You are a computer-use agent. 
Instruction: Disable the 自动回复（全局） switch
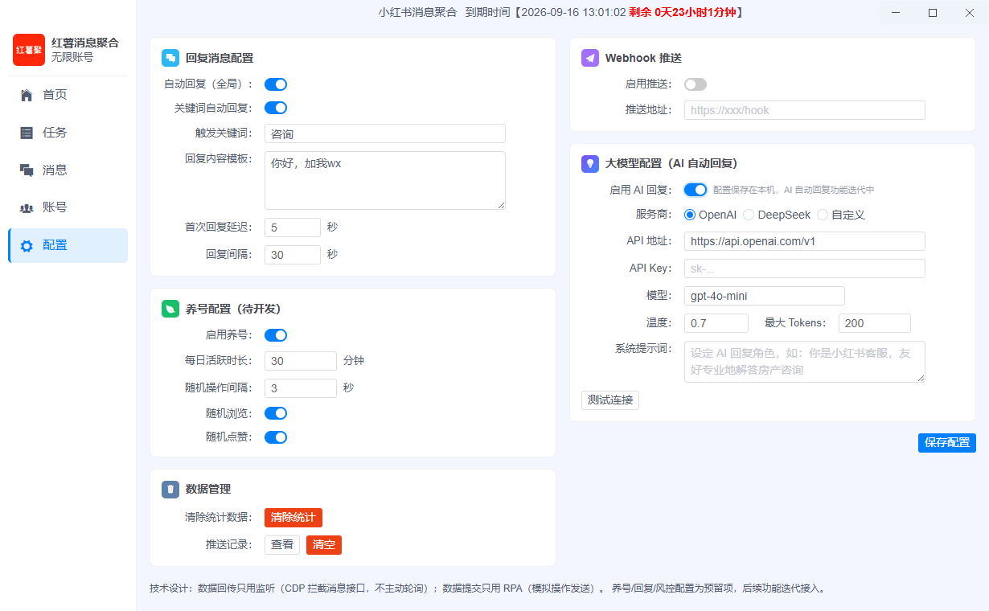276,84
